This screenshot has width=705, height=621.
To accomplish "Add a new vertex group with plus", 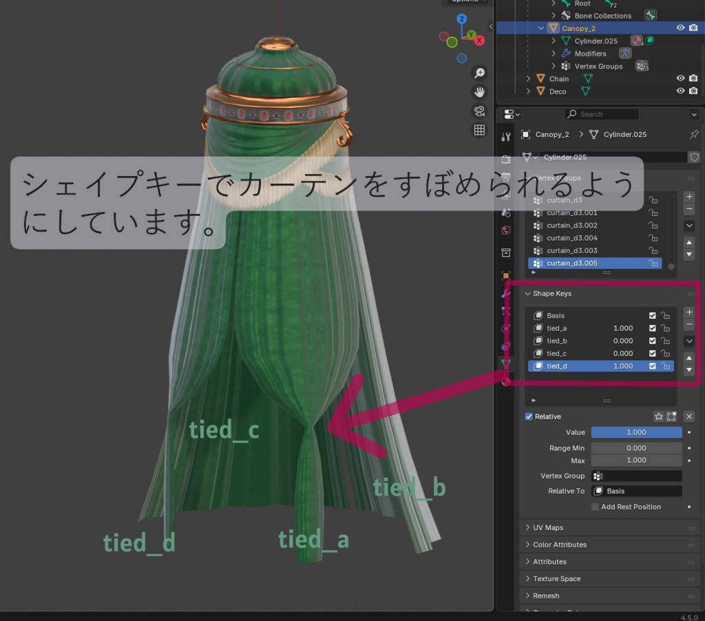I will click(x=689, y=197).
